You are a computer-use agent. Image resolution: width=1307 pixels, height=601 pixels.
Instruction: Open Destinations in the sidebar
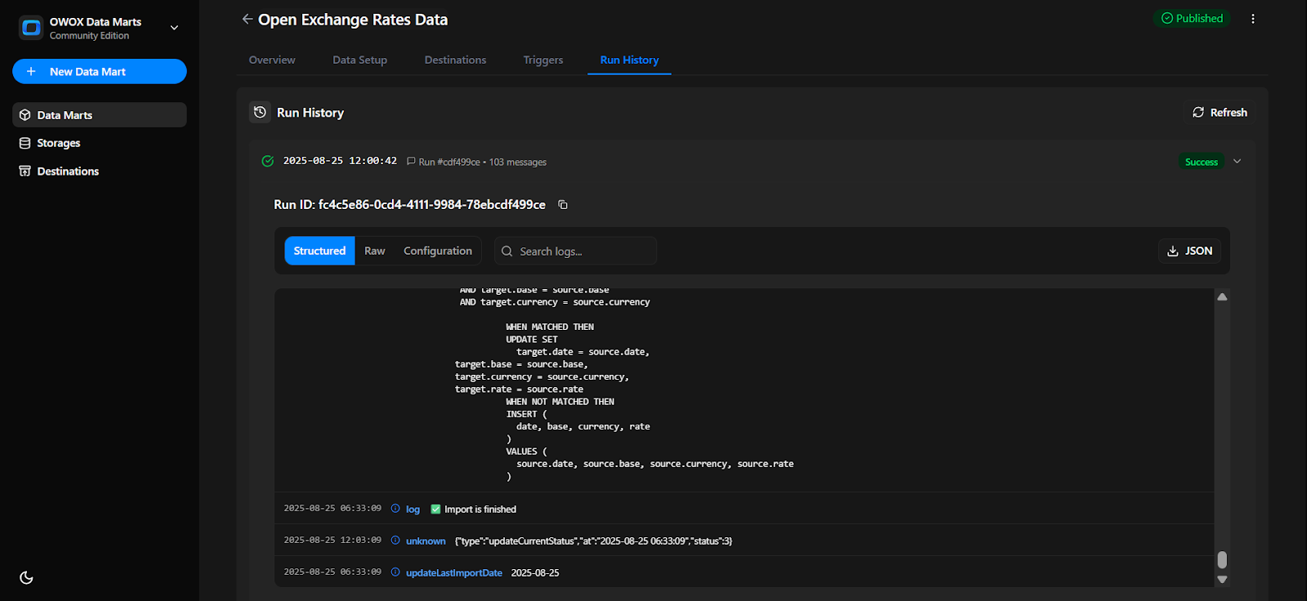[x=100, y=171]
